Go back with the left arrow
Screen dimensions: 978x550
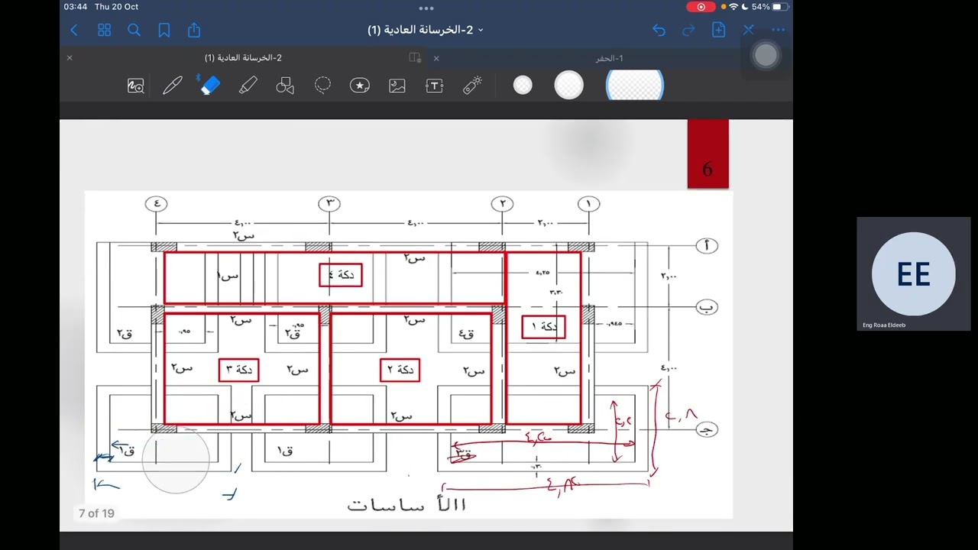tap(74, 30)
